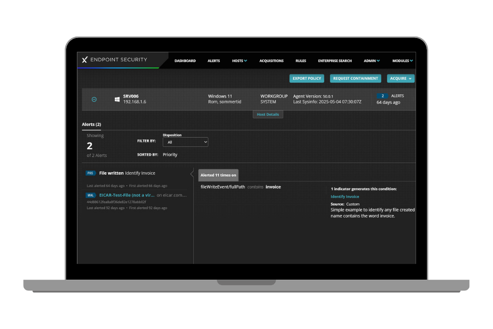
Task: Go to Acquisitions page
Action: click(x=271, y=61)
